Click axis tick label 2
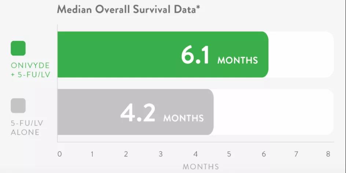The height and width of the screenshot is (173, 346). click(x=126, y=154)
